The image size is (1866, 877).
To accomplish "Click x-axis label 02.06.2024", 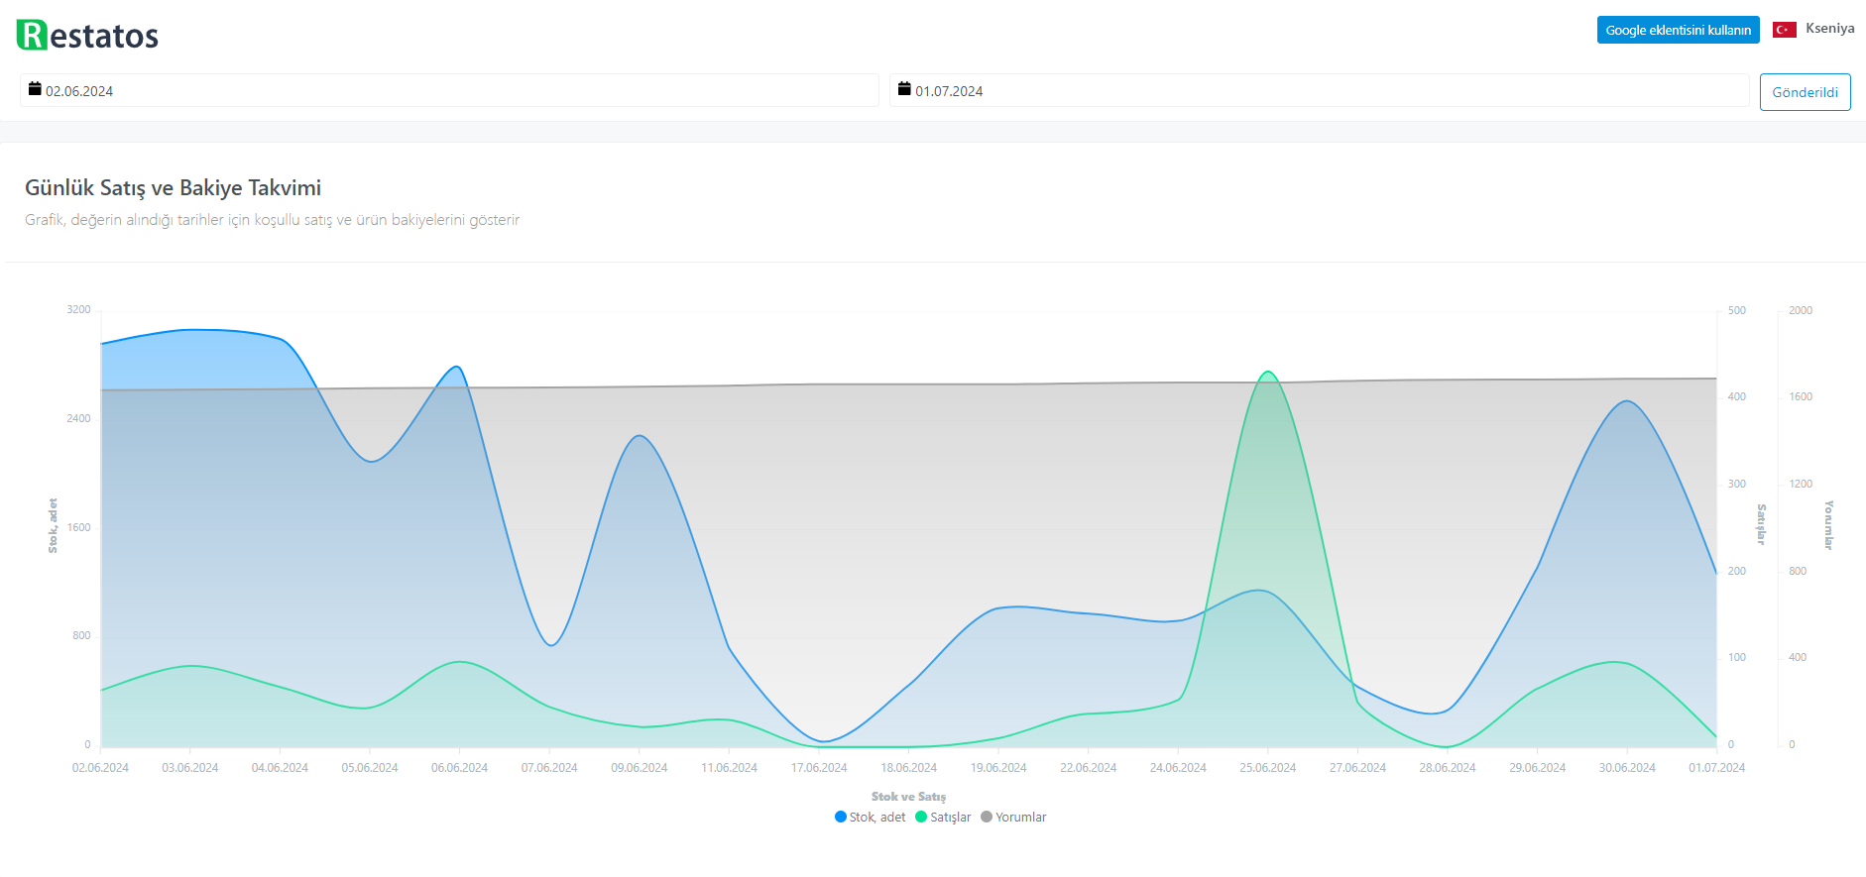I will [x=100, y=768].
